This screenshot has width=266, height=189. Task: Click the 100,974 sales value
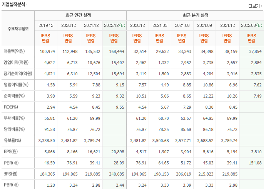[47, 51]
